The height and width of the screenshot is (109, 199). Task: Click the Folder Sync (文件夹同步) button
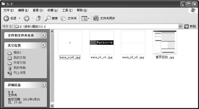104,18
